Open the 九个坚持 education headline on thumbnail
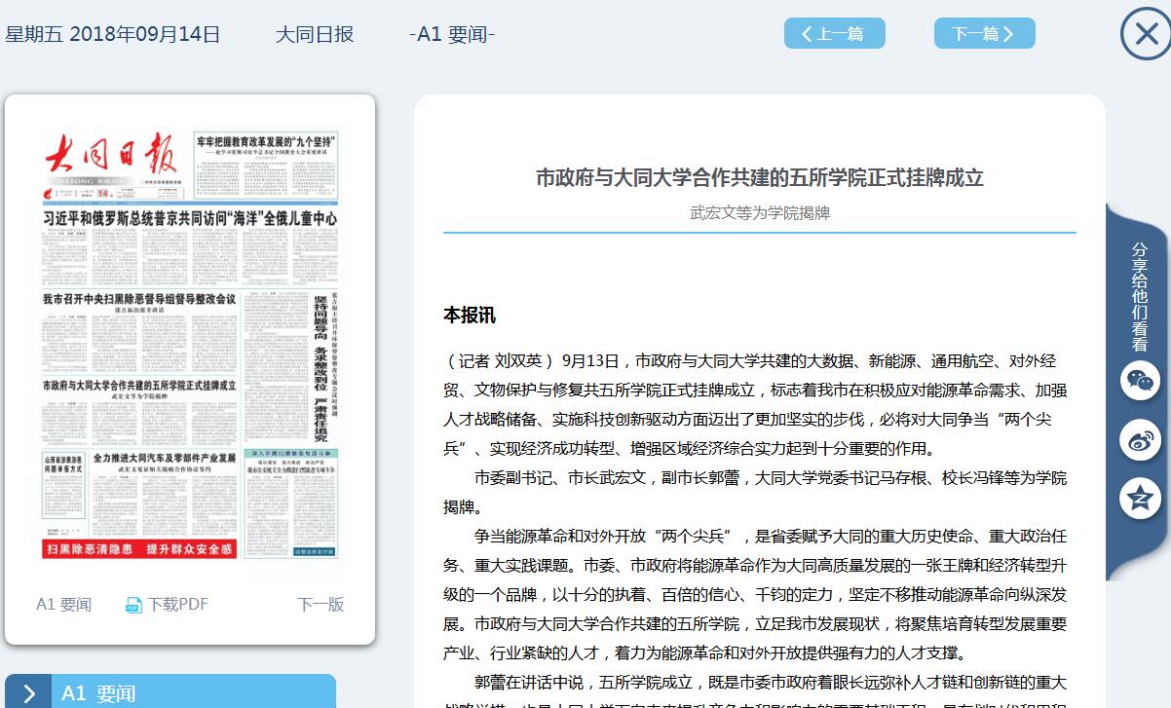Screen dimensions: 1171x708 coord(265,142)
